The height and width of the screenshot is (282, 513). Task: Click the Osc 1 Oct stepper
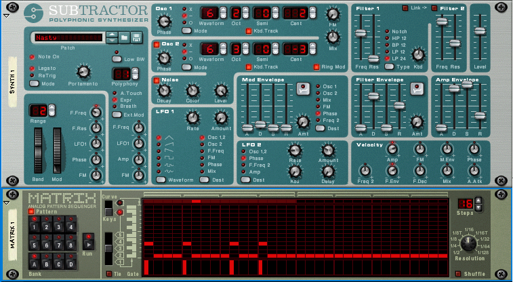point(246,13)
